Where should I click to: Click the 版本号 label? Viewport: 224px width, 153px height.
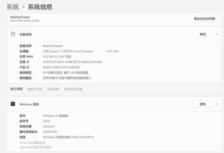(24, 121)
